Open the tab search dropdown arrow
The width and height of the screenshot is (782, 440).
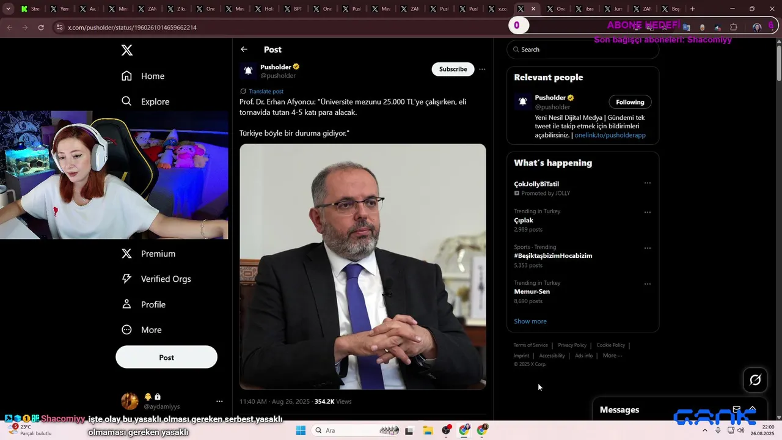coord(8,9)
